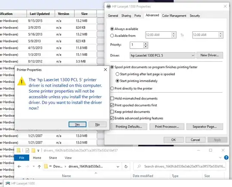This screenshot has width=232, height=187.
Task: Open the File menu in Explorer window
Action: 21,158
